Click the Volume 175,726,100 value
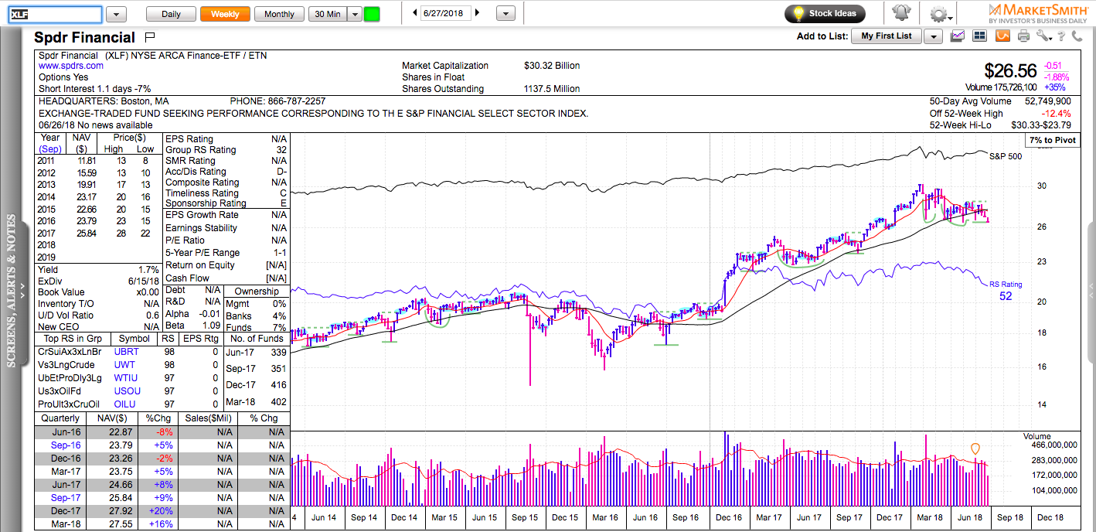 coord(1001,88)
